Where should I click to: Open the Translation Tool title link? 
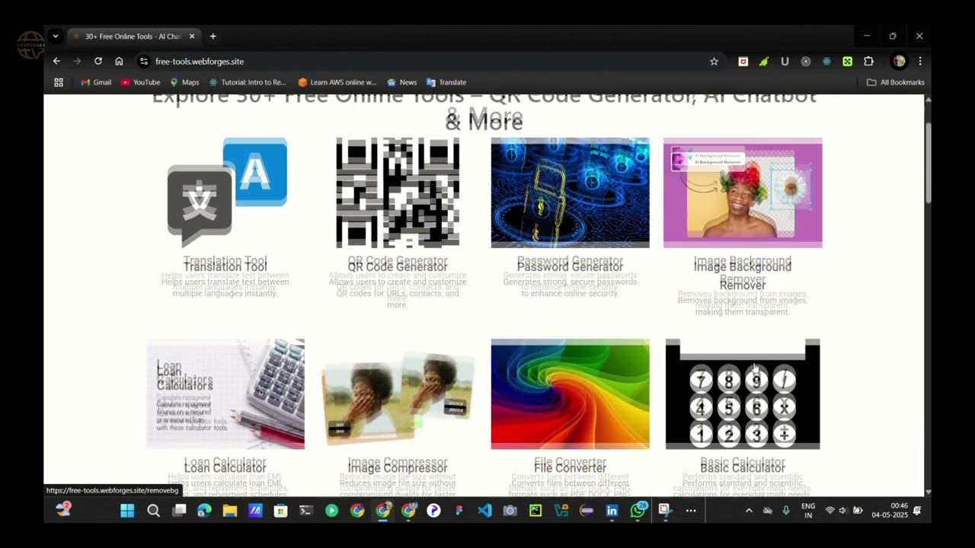[x=225, y=265]
